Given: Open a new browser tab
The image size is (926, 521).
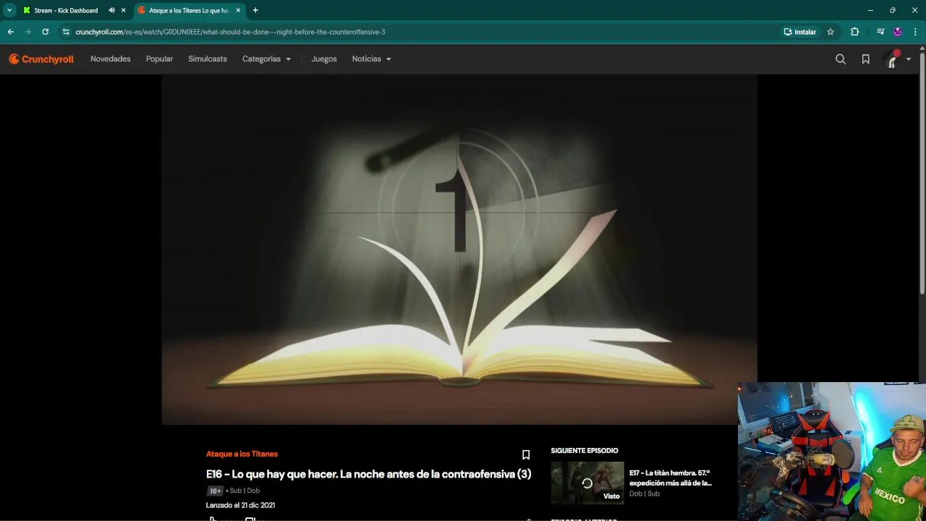Looking at the screenshot, I should (x=255, y=10).
